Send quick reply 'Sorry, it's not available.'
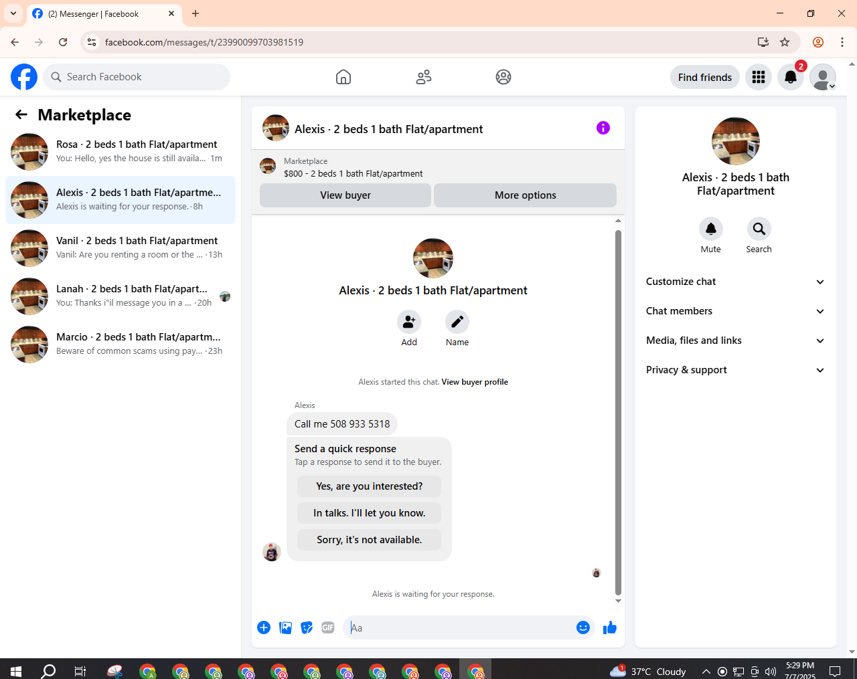Screen dimensions: 857x679 (x=370, y=540)
